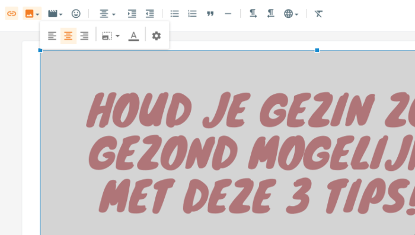Click the insert image icon
The image size is (415, 235).
(29, 14)
